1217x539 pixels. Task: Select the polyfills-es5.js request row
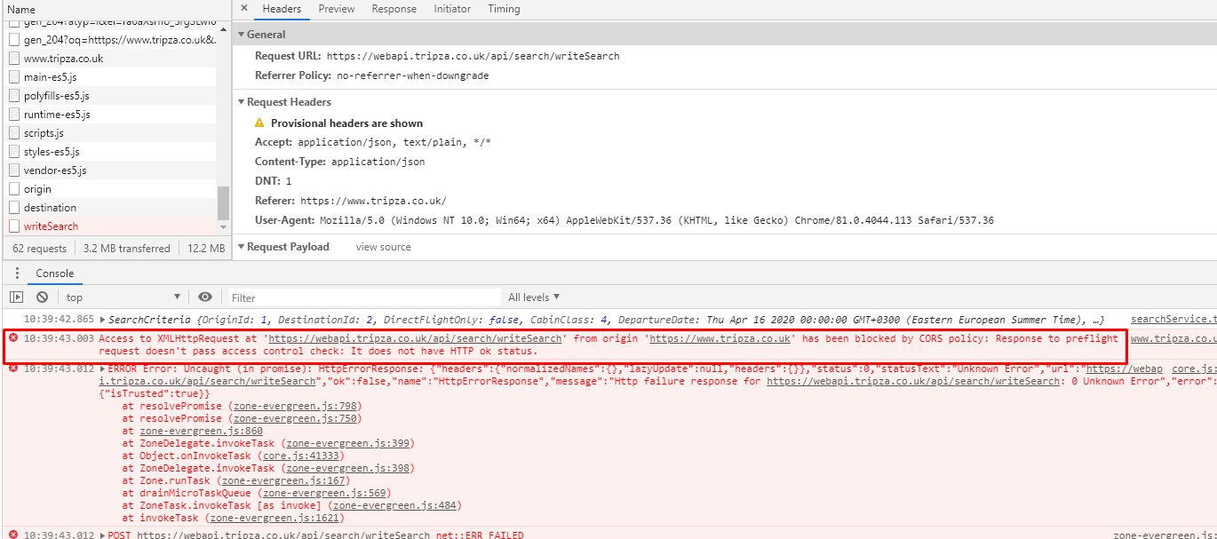[108, 96]
